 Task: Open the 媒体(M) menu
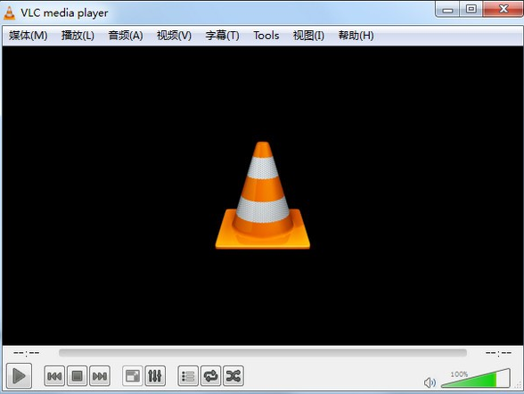coord(29,36)
